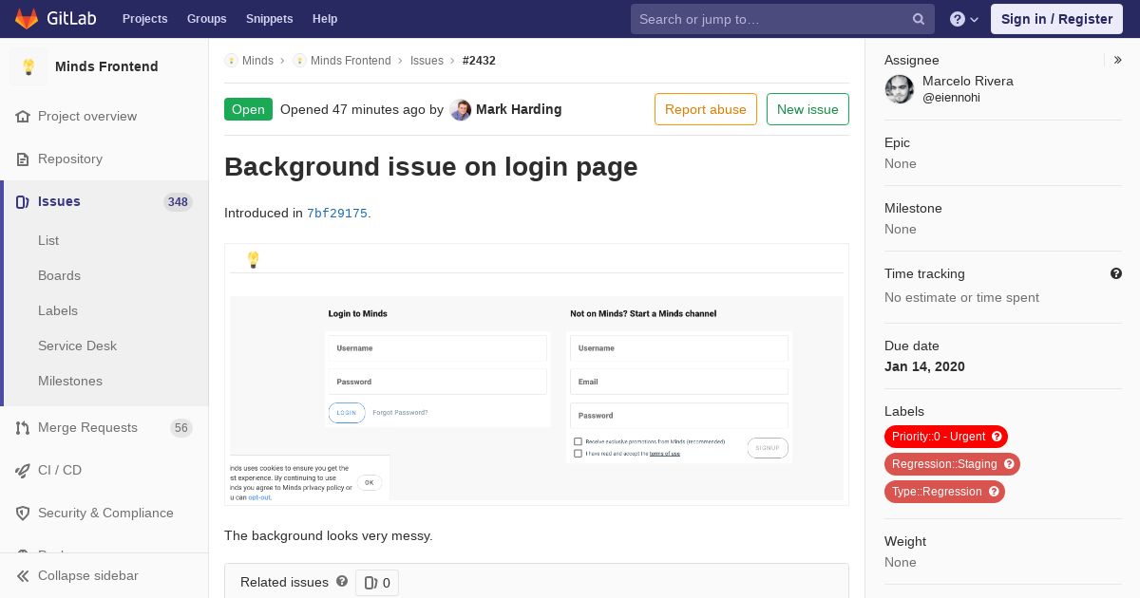Open Milestones in the sidebar

pyautogui.click(x=70, y=381)
